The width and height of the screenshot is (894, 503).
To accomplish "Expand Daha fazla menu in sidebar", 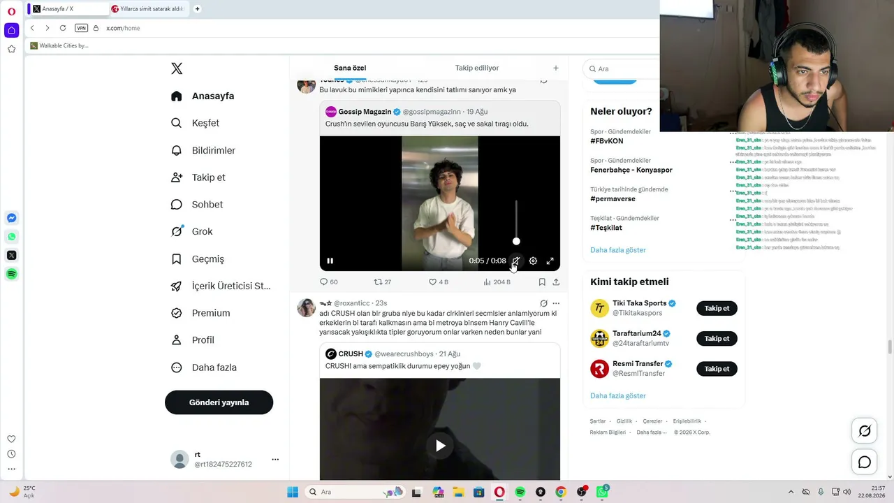I will 204,367.
